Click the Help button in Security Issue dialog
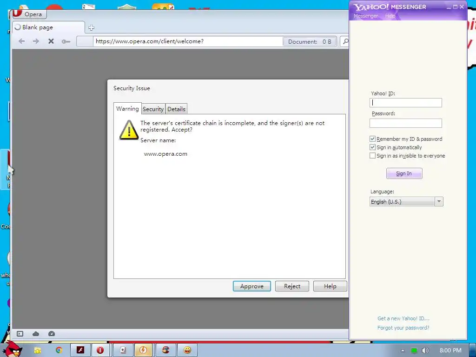Viewport: 476px width, 357px height. (330, 286)
